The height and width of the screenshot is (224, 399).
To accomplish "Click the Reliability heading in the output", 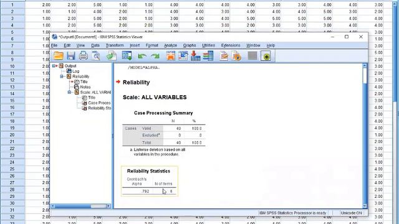I will pyautogui.click(x=136, y=82).
